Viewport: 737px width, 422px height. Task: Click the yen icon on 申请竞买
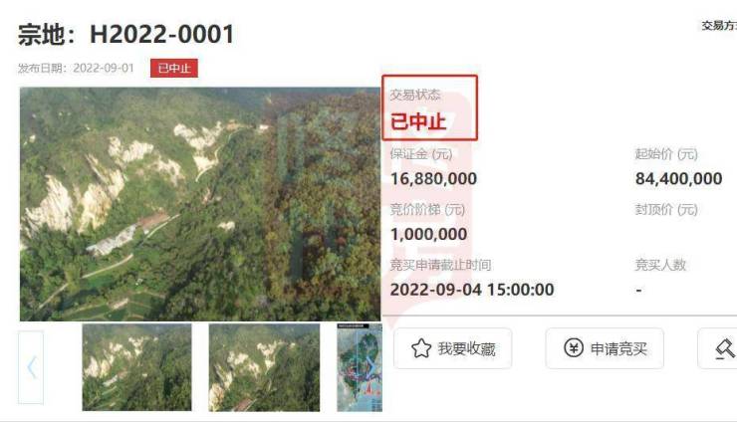(574, 348)
